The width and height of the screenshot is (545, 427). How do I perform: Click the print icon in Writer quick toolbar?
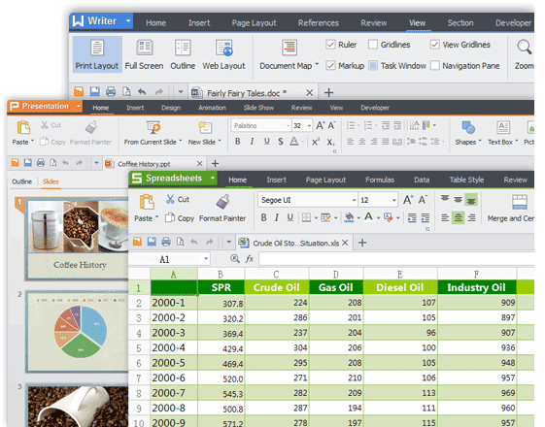click(111, 91)
